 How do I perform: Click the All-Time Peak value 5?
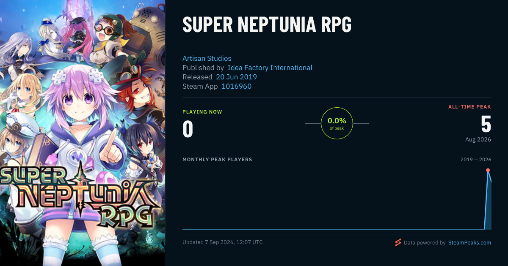point(486,125)
